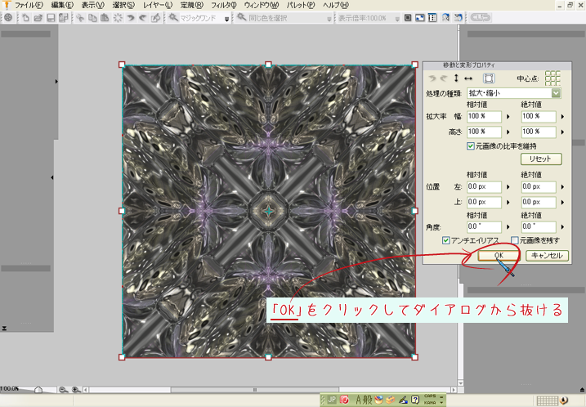
Task: Open the フィルタ menu
Action: (x=223, y=5)
